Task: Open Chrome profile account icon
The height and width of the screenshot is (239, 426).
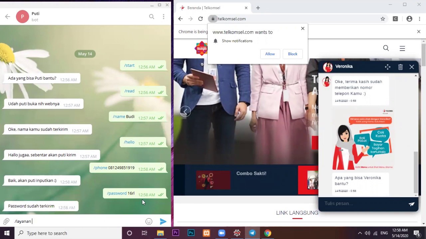Action: (409, 19)
